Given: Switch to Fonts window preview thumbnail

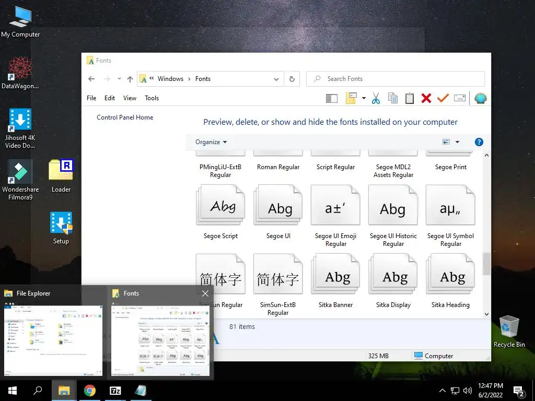Looking at the screenshot, I should 160,341.
